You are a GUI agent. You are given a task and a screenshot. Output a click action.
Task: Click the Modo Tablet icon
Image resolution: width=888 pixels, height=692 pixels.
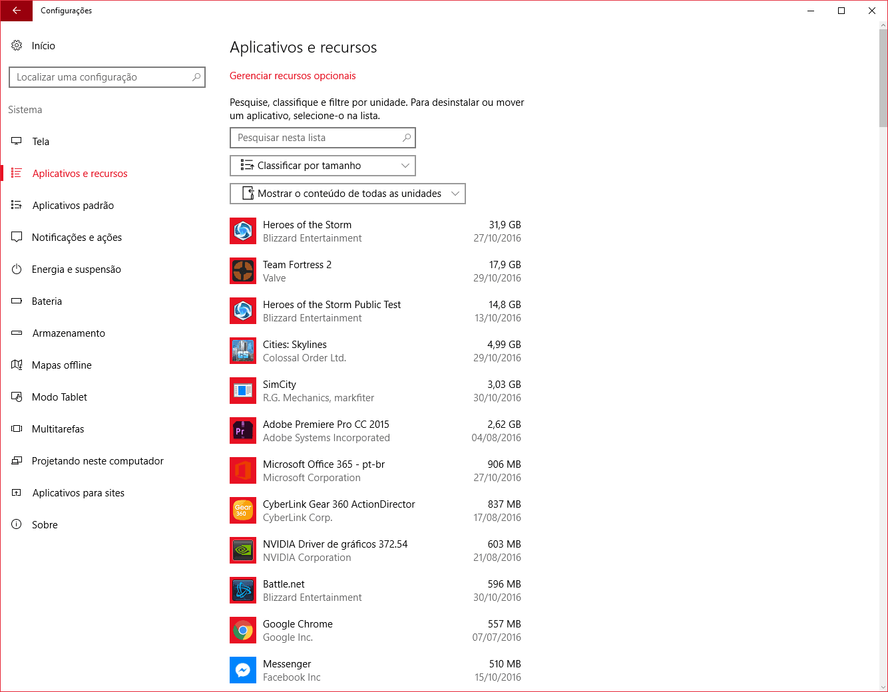click(17, 397)
